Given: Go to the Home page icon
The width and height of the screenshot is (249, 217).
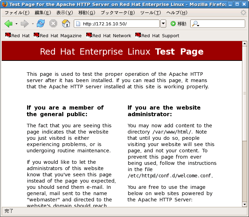Looking at the screenshot, I should pyautogui.click(x=65, y=24).
